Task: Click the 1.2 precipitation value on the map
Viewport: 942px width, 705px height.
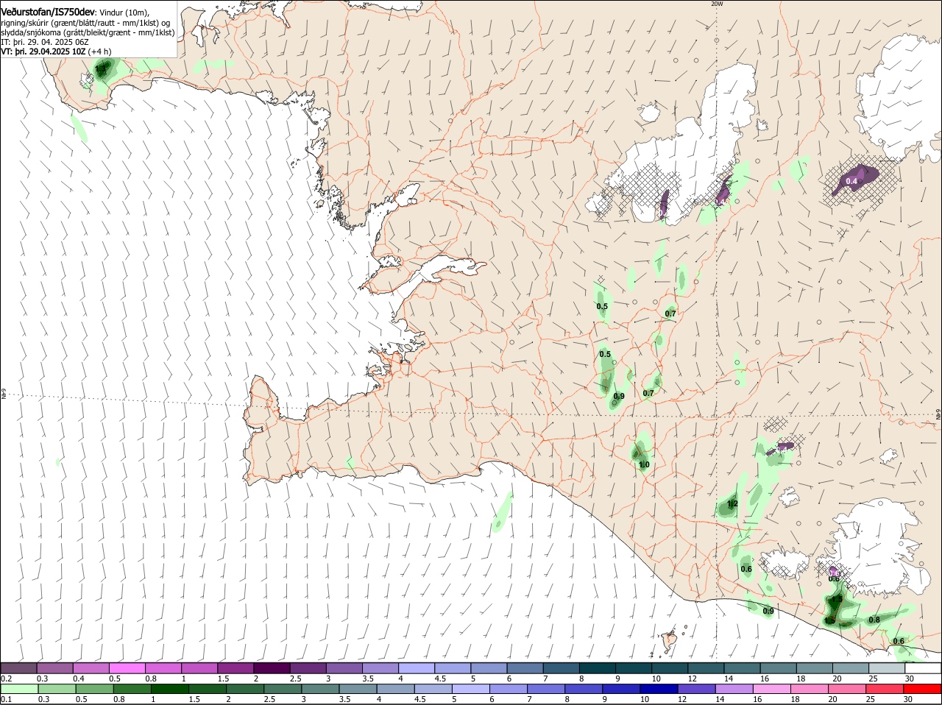Action: (732, 504)
